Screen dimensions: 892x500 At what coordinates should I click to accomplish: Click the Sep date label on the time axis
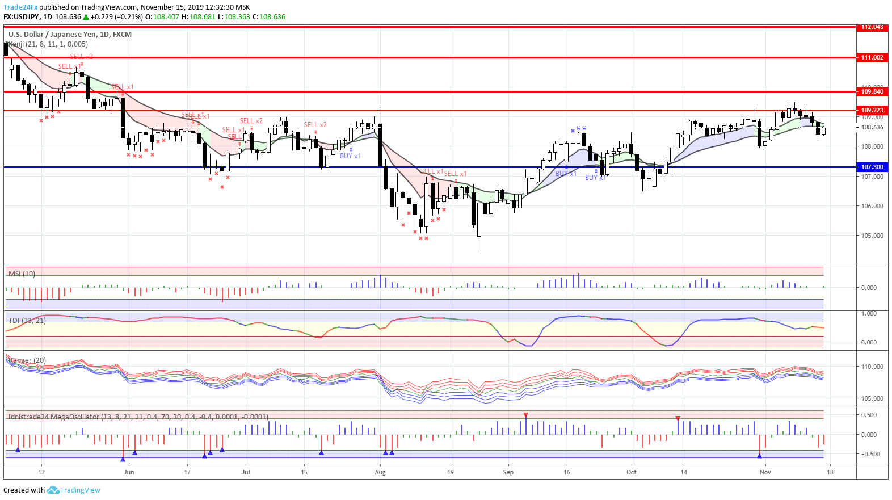tap(508, 472)
